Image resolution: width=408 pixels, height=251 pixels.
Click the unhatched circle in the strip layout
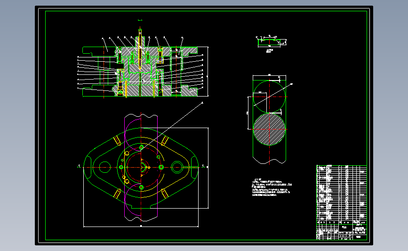pyautogui.click(x=269, y=97)
